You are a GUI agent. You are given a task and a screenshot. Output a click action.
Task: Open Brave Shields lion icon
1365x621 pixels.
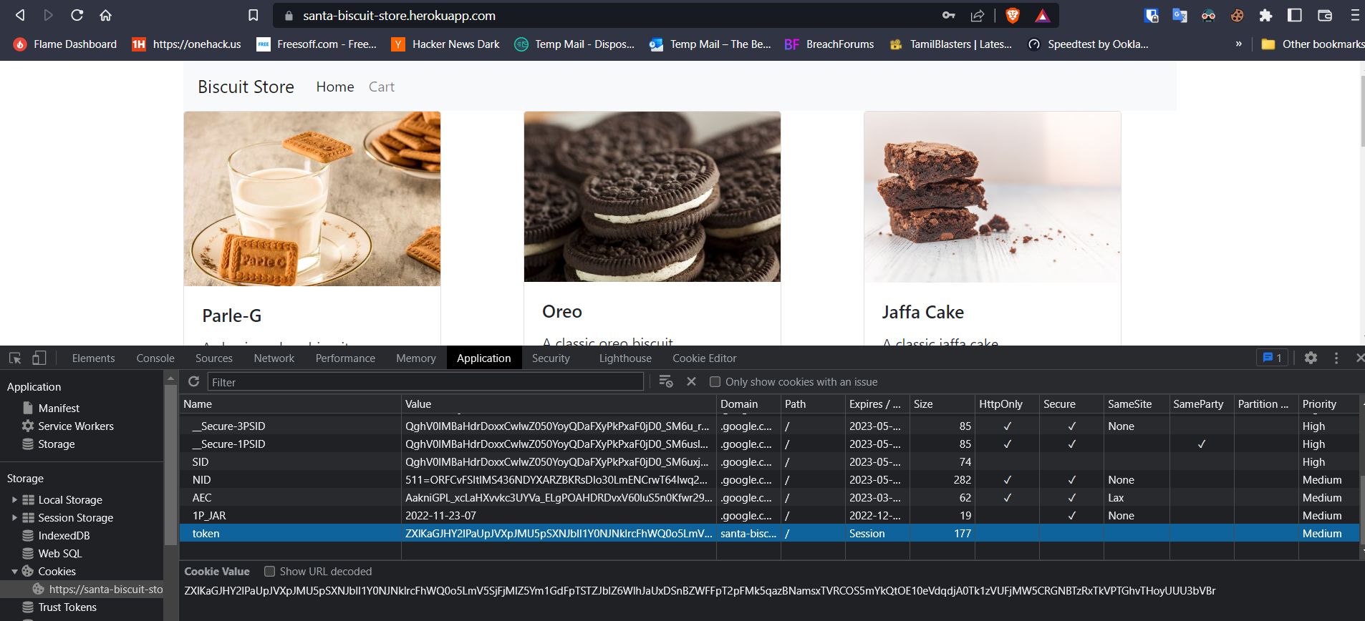coord(1013,15)
